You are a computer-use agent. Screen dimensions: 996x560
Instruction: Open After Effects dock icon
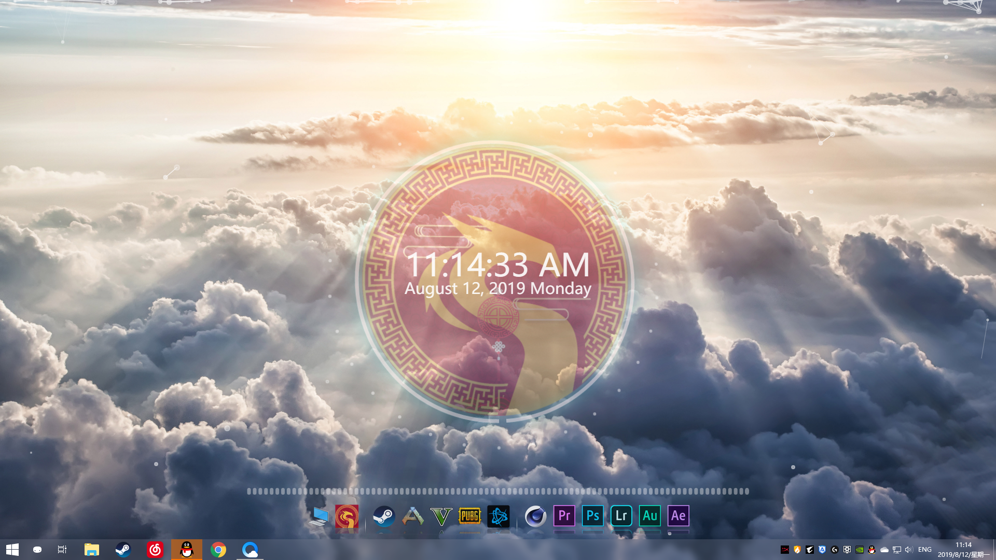point(678,516)
